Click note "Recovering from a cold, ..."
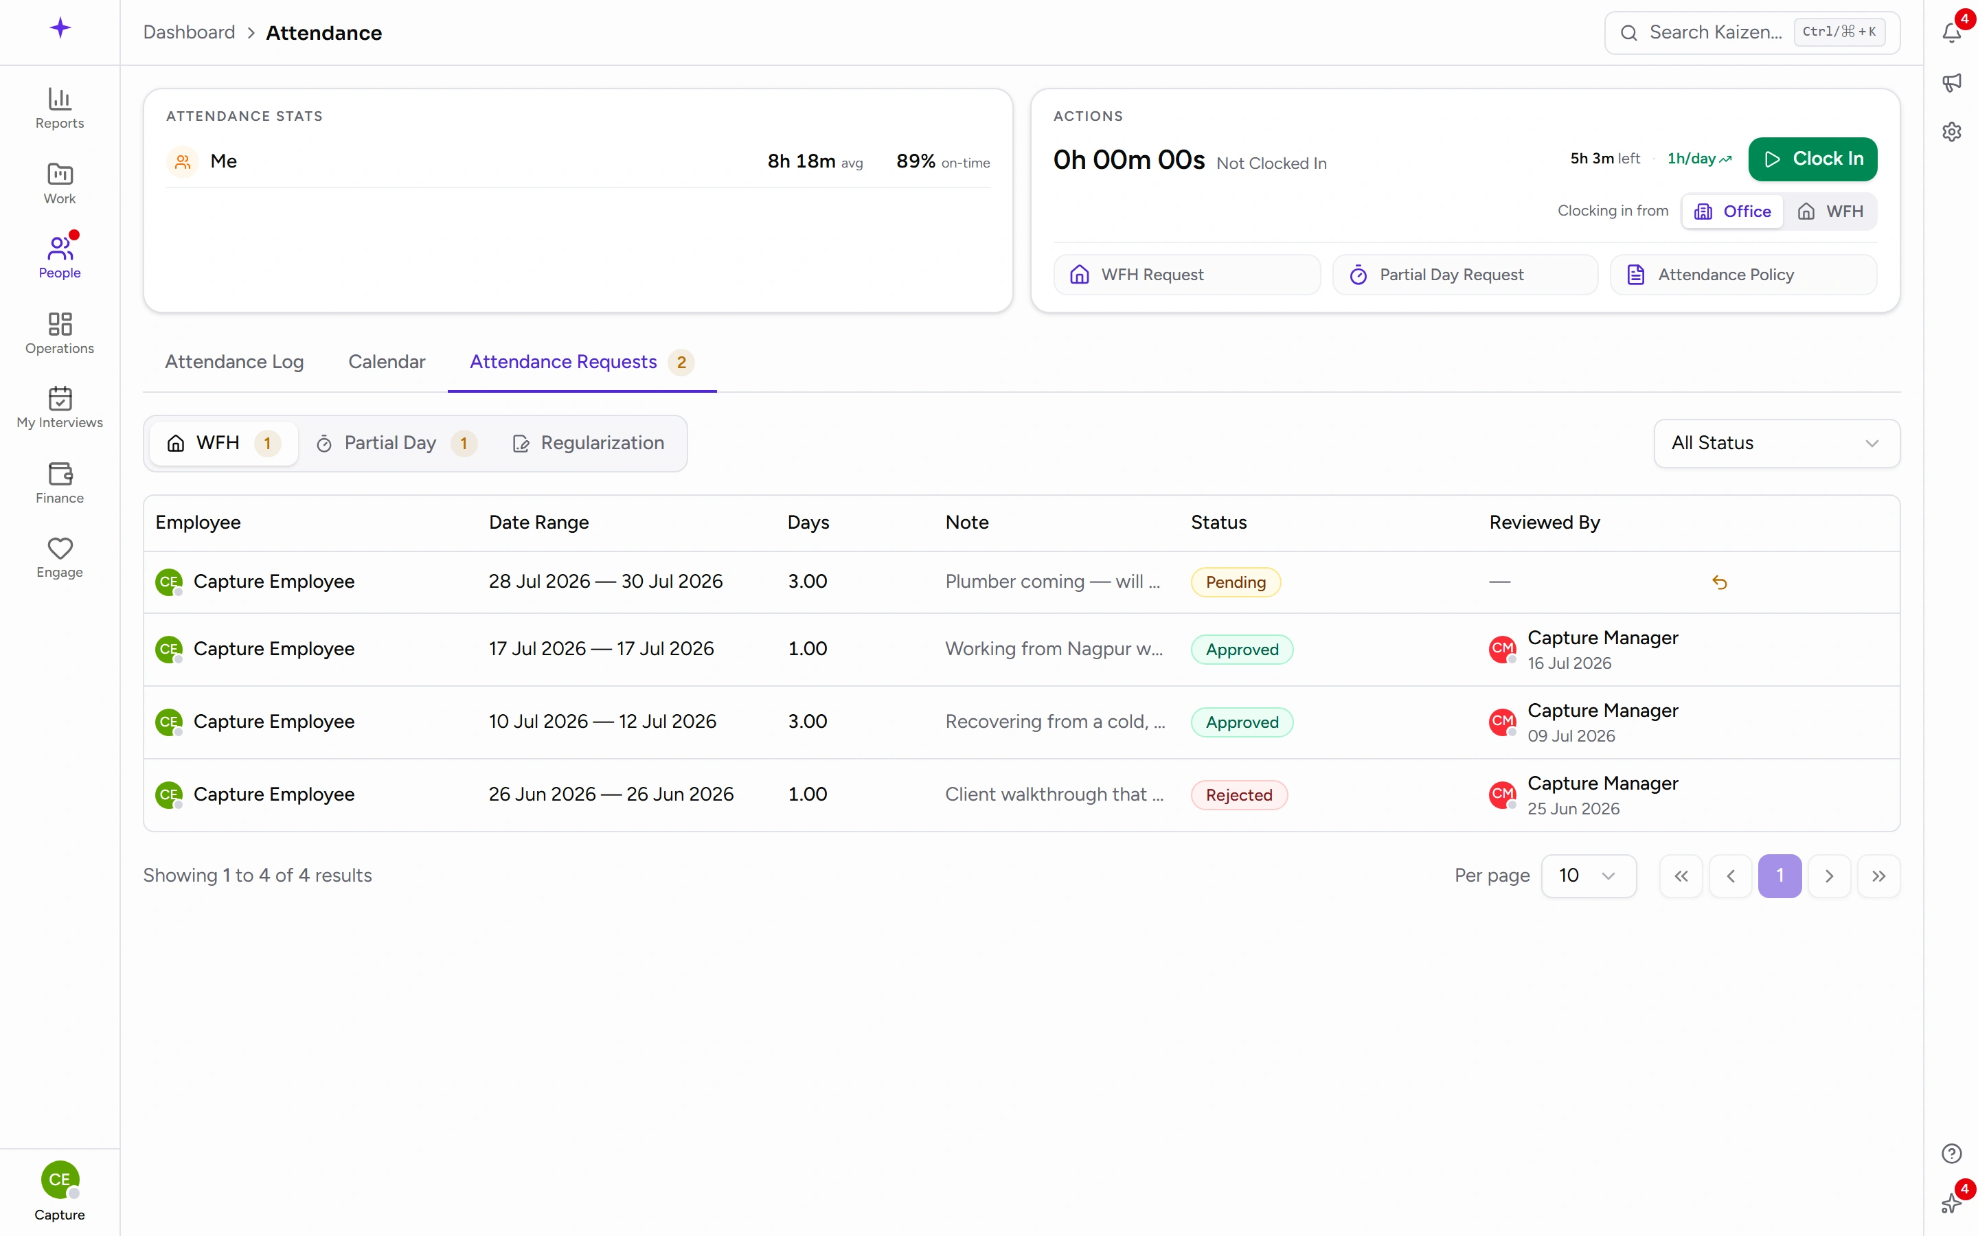This screenshot has width=1978, height=1236. click(1055, 721)
